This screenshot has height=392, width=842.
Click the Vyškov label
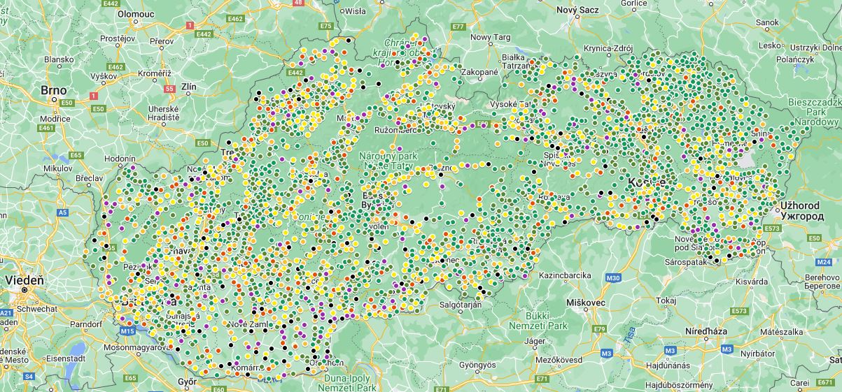coord(103,75)
